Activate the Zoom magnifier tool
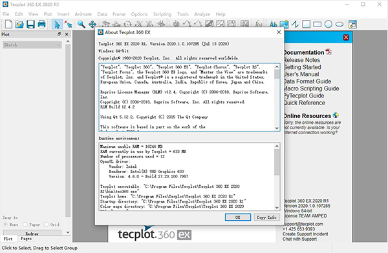Viewport: 388px width, 253px height. [x=81, y=25]
